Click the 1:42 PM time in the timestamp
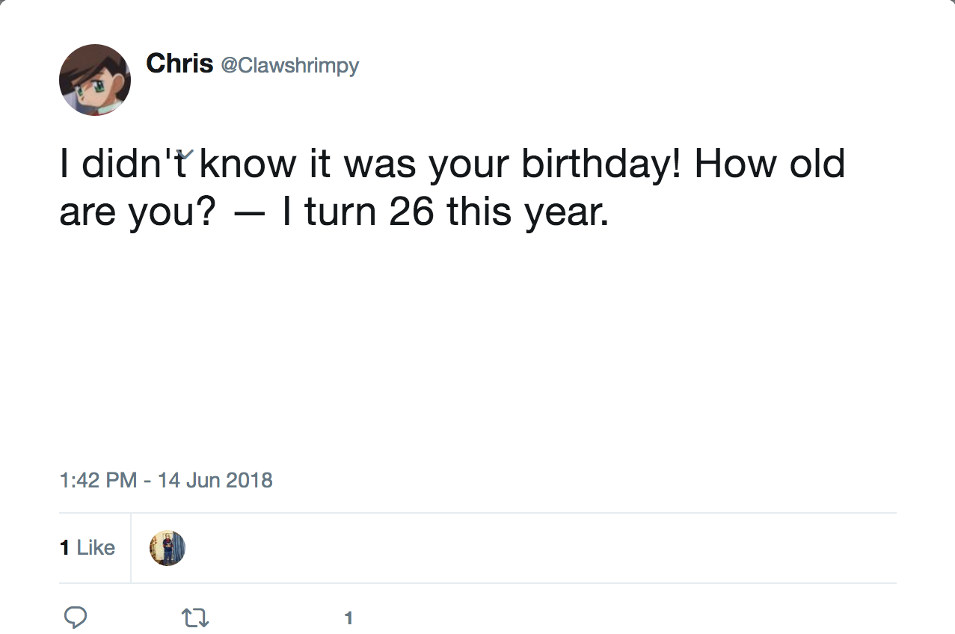Screen dimensions: 955x634 click(x=97, y=479)
